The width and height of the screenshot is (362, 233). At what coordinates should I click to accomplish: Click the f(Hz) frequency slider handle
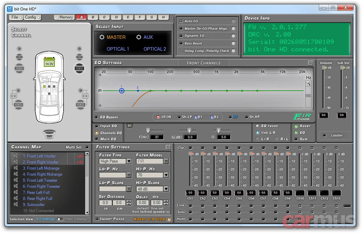(x=148, y=130)
